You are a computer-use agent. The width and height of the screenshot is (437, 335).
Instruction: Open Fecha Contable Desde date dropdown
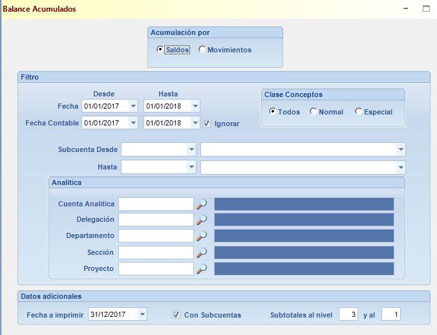click(x=133, y=123)
